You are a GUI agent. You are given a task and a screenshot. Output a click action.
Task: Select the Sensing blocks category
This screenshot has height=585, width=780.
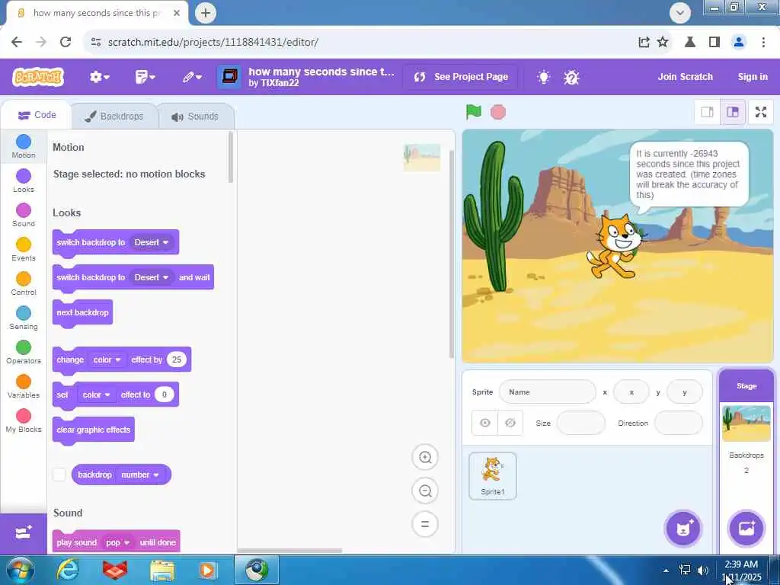pos(24,318)
